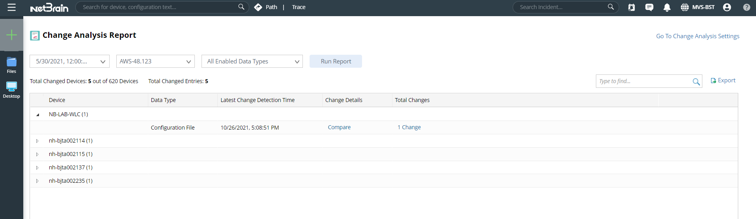Click the NetBrain logo
The height and width of the screenshot is (219, 756).
click(49, 7)
